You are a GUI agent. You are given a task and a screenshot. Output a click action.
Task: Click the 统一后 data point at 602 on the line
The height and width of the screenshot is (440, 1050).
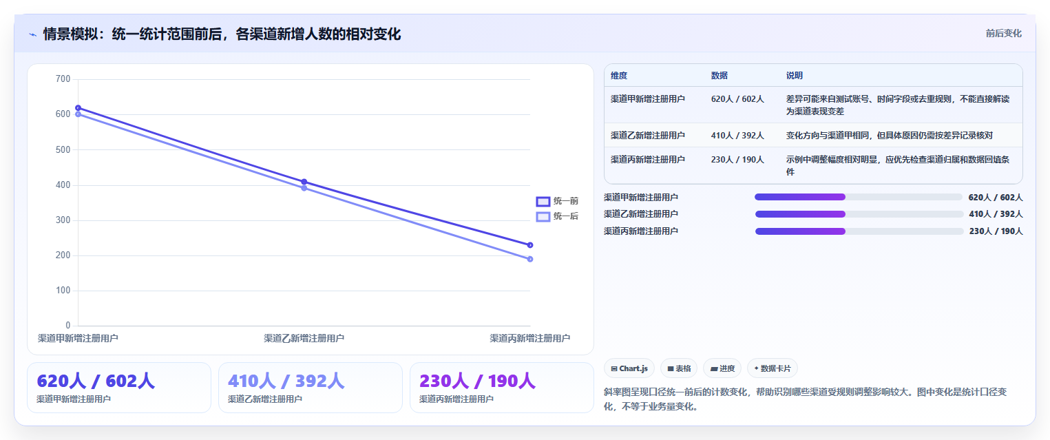coord(78,114)
